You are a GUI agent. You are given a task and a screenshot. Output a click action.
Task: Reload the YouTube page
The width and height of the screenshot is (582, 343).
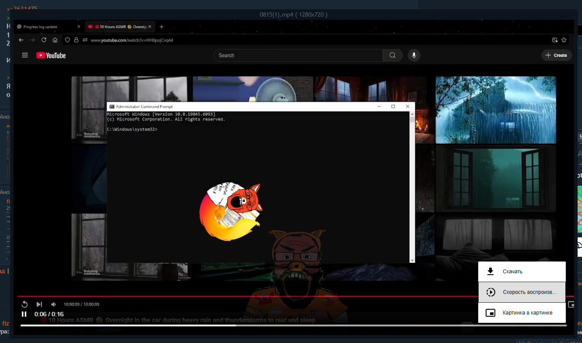point(44,40)
